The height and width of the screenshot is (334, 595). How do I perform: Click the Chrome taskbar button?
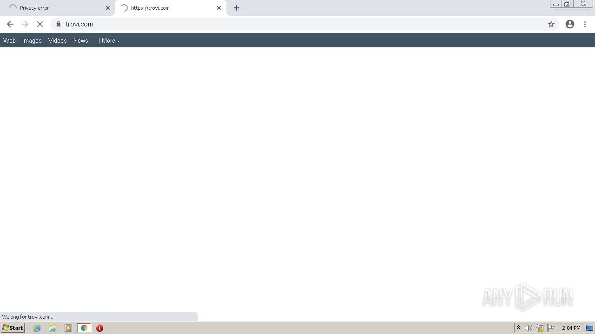[84, 328]
